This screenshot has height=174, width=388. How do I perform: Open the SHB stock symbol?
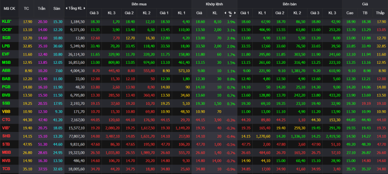pos(6,136)
